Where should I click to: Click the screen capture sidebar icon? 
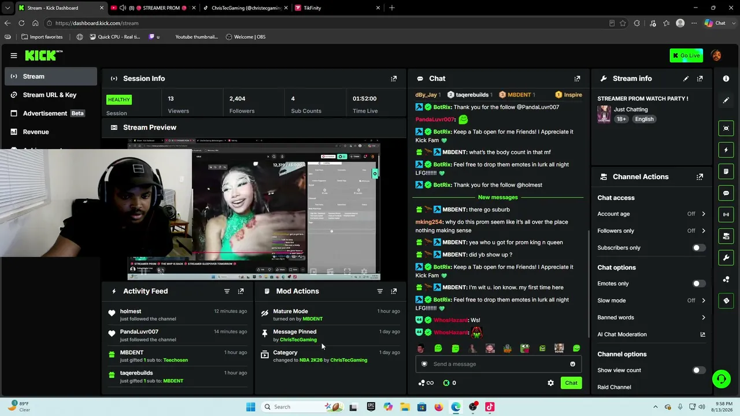pos(726,128)
